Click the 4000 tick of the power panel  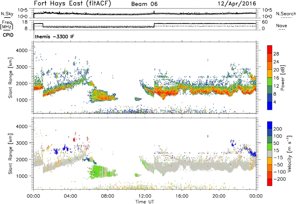click(x=22, y=50)
